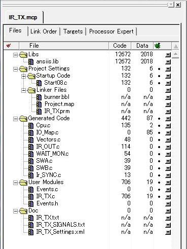The height and width of the screenshot is (249, 187).
Task: Click the debug bug column header icon
Action: coord(158,46)
